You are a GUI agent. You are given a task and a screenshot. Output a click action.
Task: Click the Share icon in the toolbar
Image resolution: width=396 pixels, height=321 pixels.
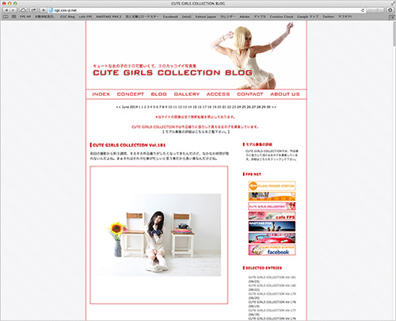pos(33,10)
